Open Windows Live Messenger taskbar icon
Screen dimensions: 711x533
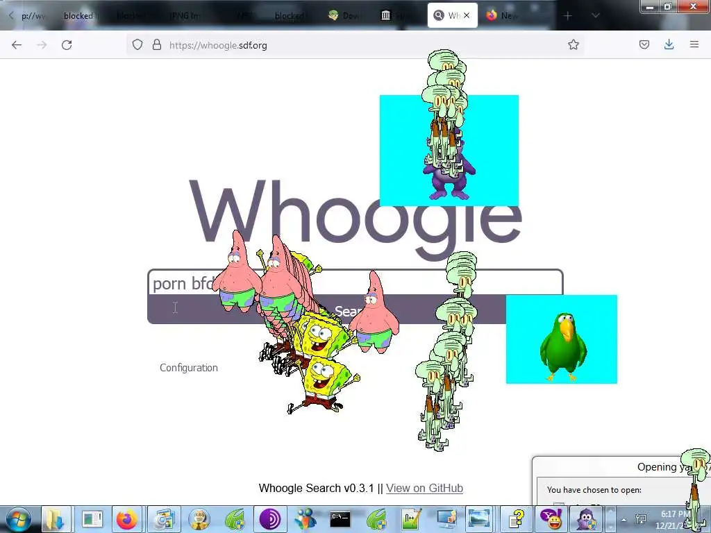click(305, 519)
